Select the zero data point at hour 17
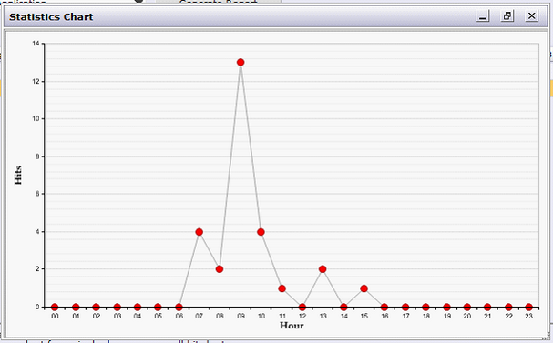 (x=405, y=308)
